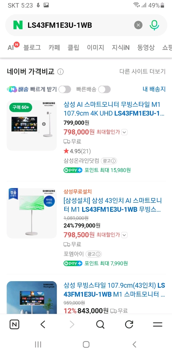
Task: Go back with bottom browser arrow
Action: [43, 324]
